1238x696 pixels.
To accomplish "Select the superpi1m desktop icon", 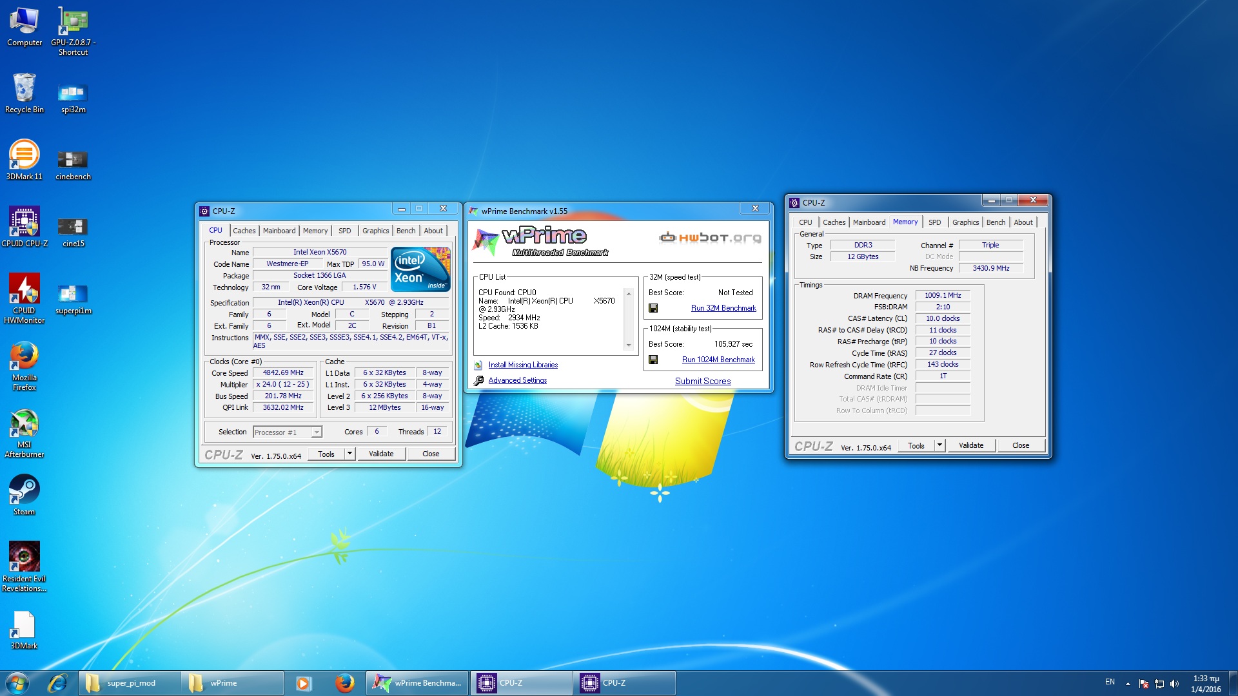I will point(73,298).
